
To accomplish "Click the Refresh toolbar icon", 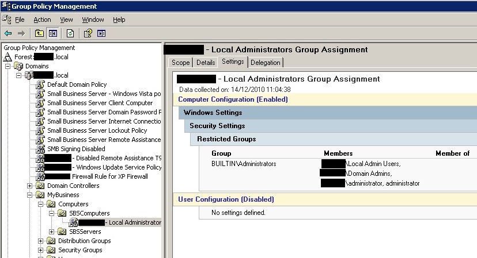I will coord(70,33).
